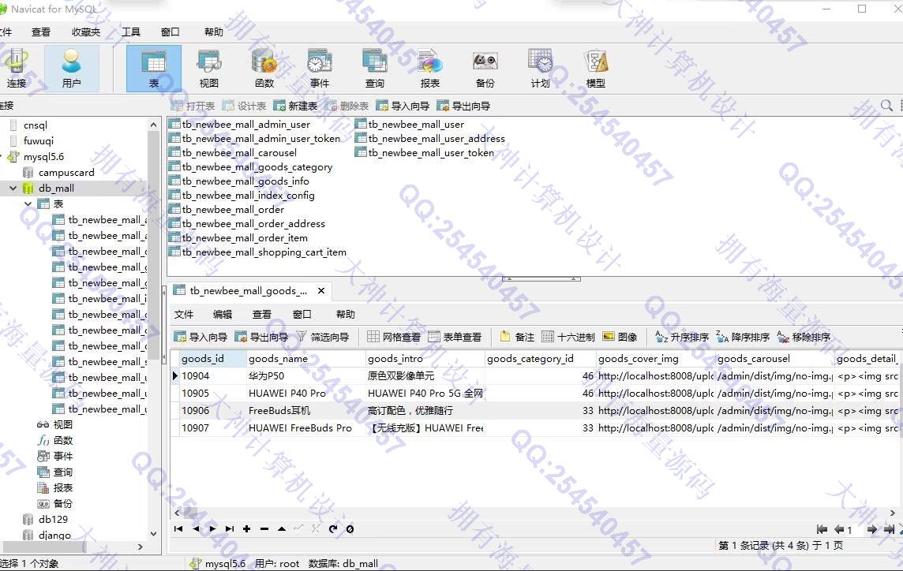Screen dimensions: 903x571
Task: Open the 用户 (User) toolbar icon
Action: click(71, 68)
